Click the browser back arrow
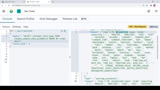Screen dimensions: 160x90 click(2, 5)
